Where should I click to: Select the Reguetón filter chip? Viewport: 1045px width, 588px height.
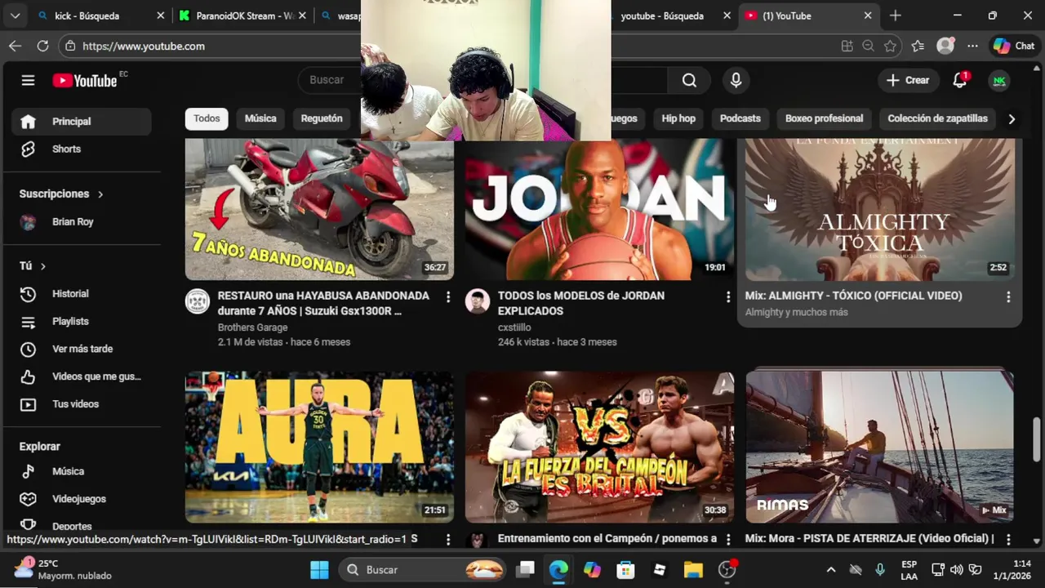pyautogui.click(x=322, y=118)
